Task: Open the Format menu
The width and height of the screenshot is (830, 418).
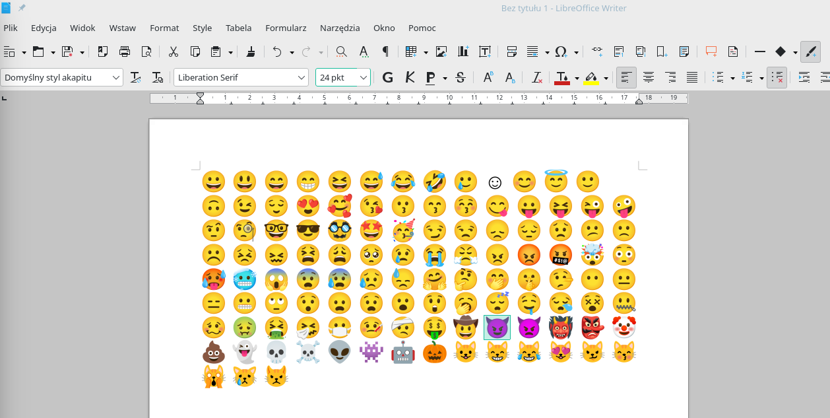Action: pos(164,28)
